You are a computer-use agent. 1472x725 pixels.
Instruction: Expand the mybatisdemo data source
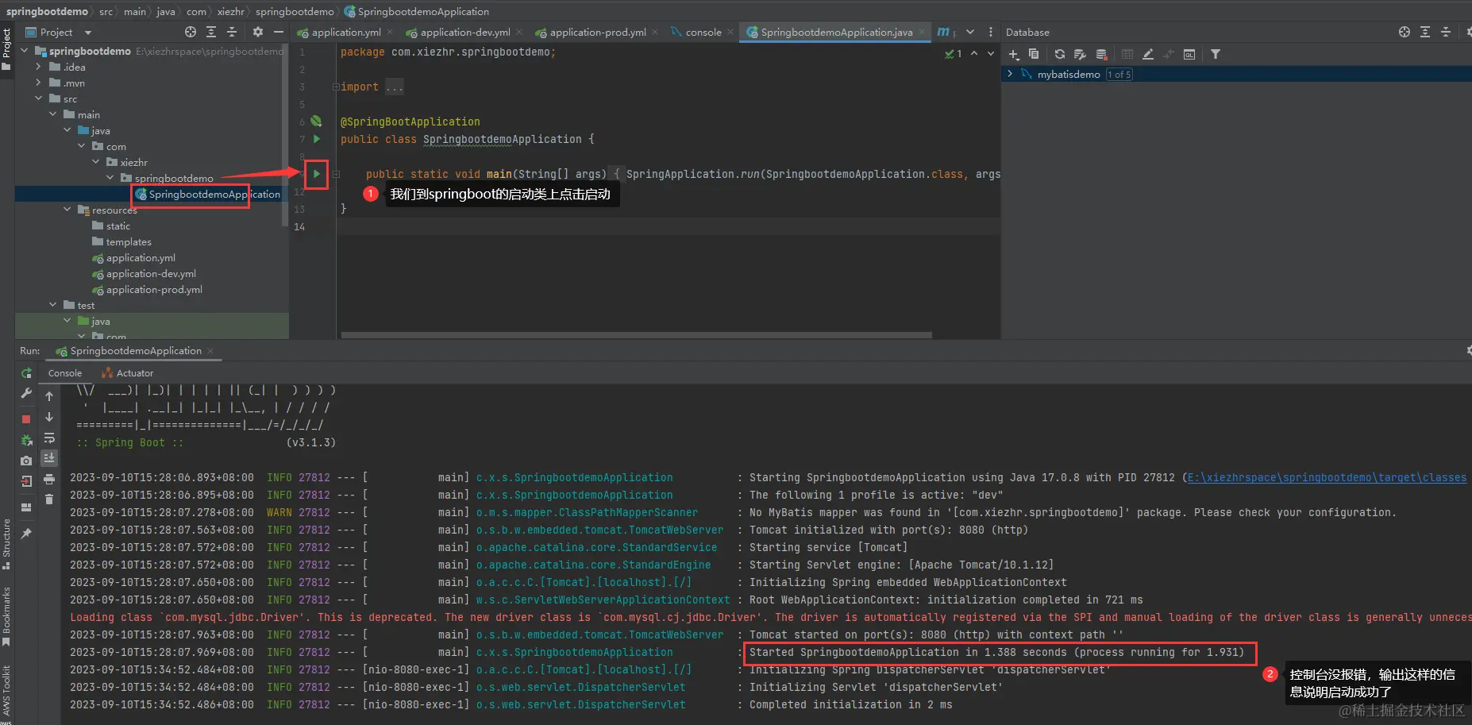point(1010,74)
